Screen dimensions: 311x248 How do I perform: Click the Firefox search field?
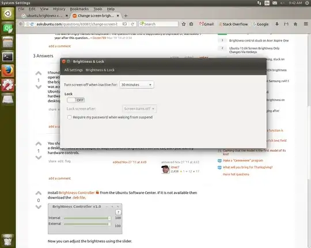pos(158,24)
